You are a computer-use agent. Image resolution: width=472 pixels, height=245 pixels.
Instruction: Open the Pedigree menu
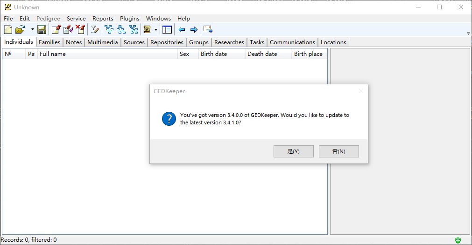(x=48, y=19)
